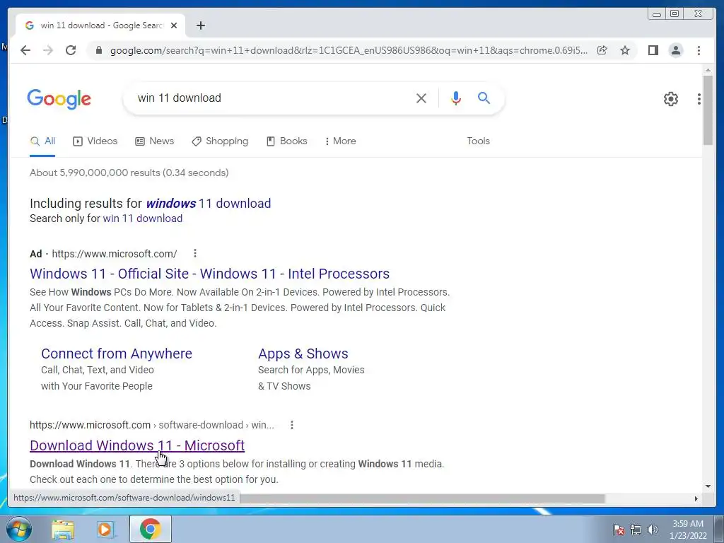Open Chrome's three-dot menu
724x543 pixels.
click(x=699, y=50)
